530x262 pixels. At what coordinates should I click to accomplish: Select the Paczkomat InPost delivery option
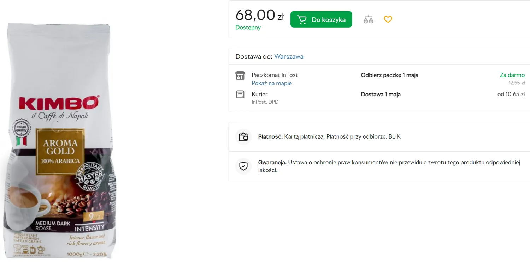[275, 75]
